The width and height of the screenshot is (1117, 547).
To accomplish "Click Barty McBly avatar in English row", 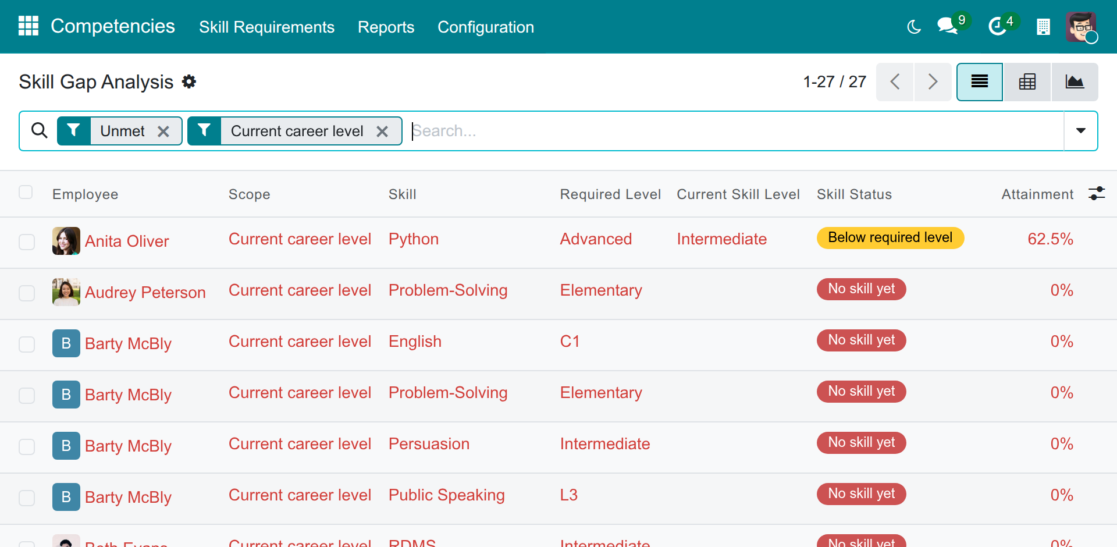I will [66, 343].
